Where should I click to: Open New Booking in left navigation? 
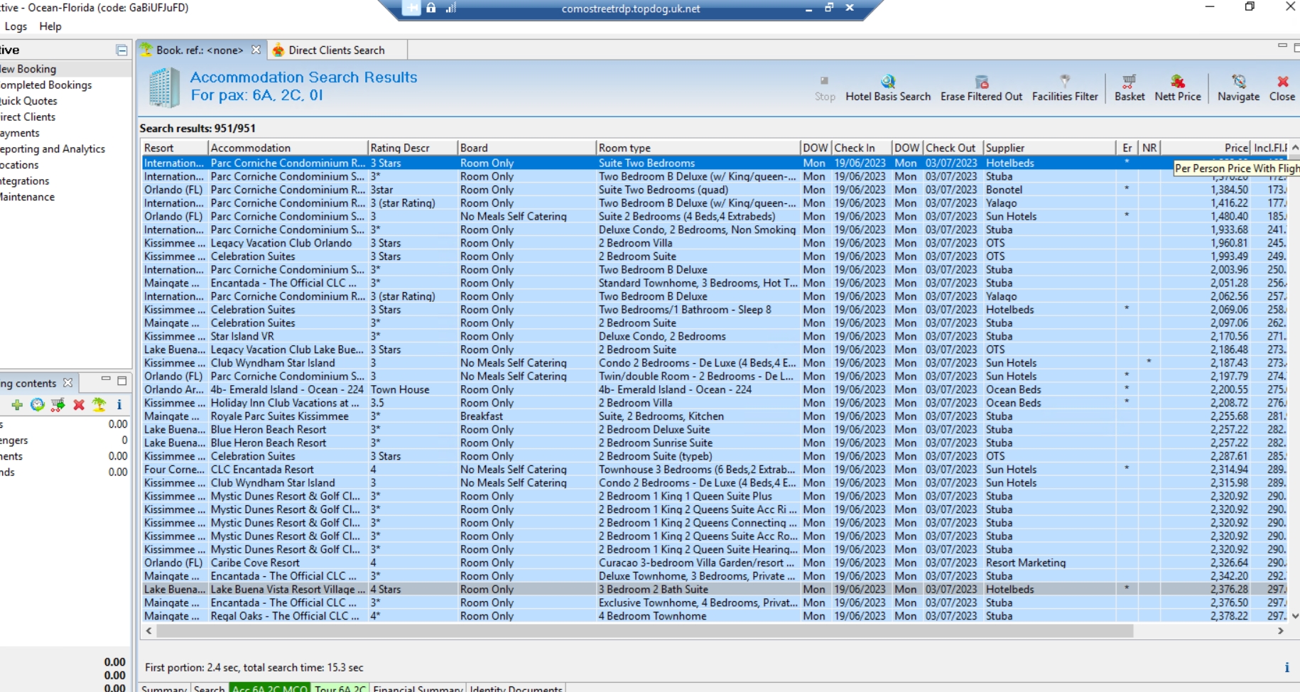pyautogui.click(x=28, y=69)
